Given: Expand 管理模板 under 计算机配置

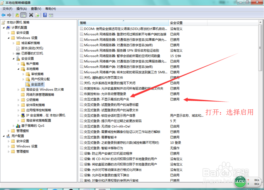Looking at the screenshot, I should [8, 131].
